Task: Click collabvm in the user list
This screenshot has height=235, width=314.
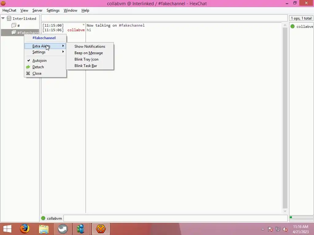Action: [x=304, y=27]
